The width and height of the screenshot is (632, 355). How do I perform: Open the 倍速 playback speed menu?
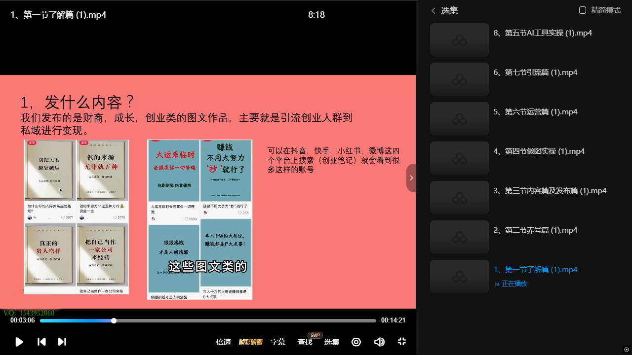223,342
